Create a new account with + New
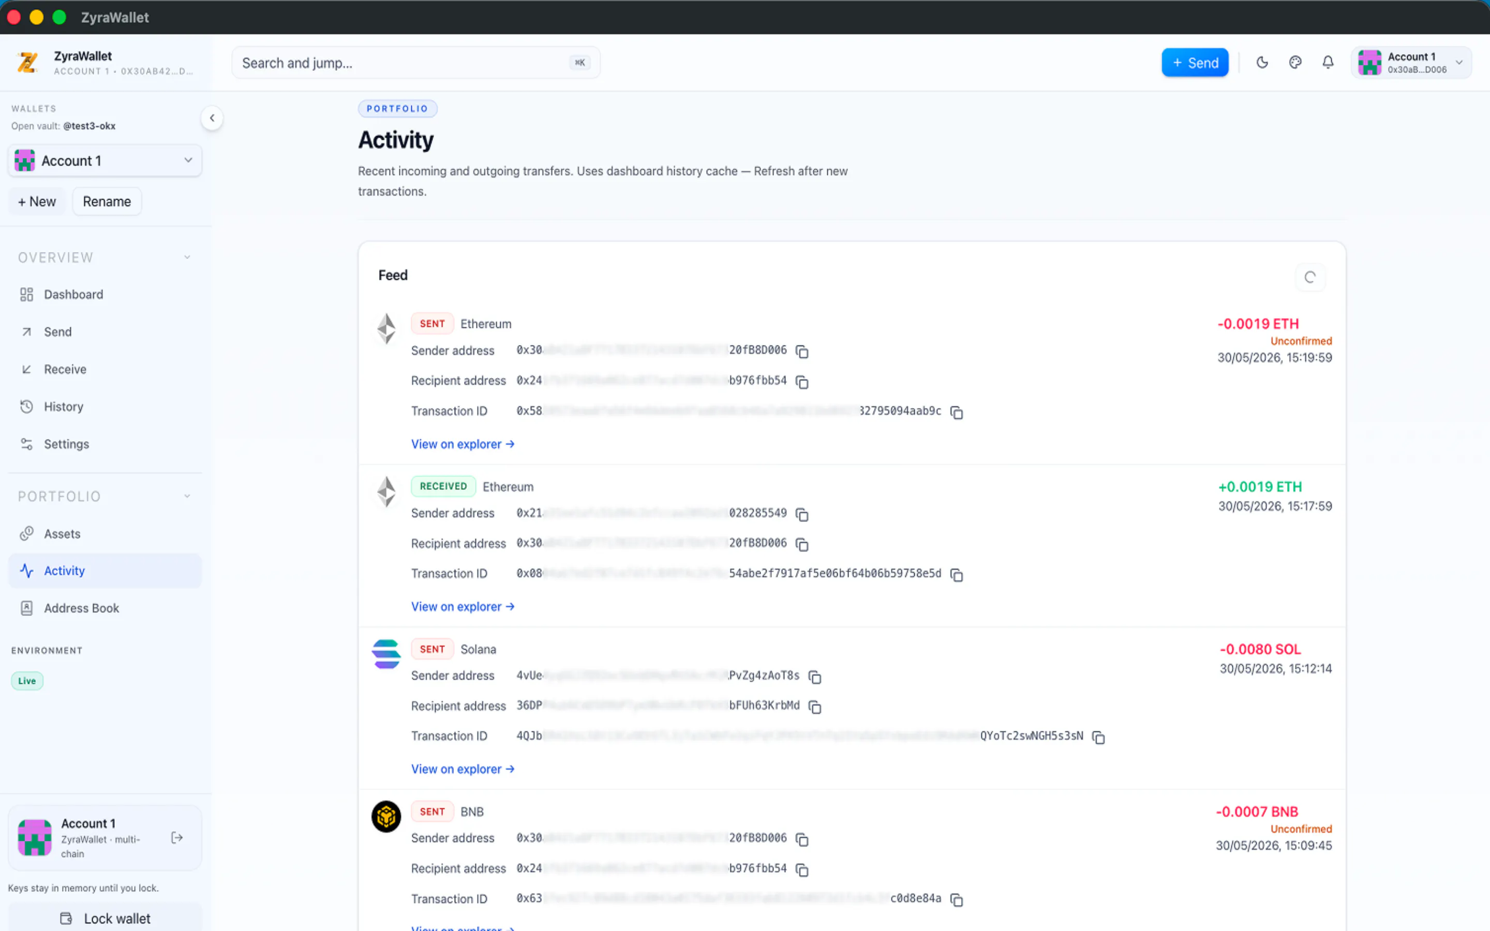1490x931 pixels. point(37,201)
